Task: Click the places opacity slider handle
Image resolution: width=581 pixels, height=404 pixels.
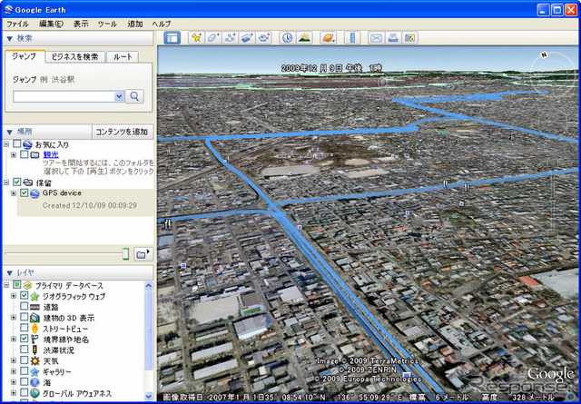Action: pos(125,254)
